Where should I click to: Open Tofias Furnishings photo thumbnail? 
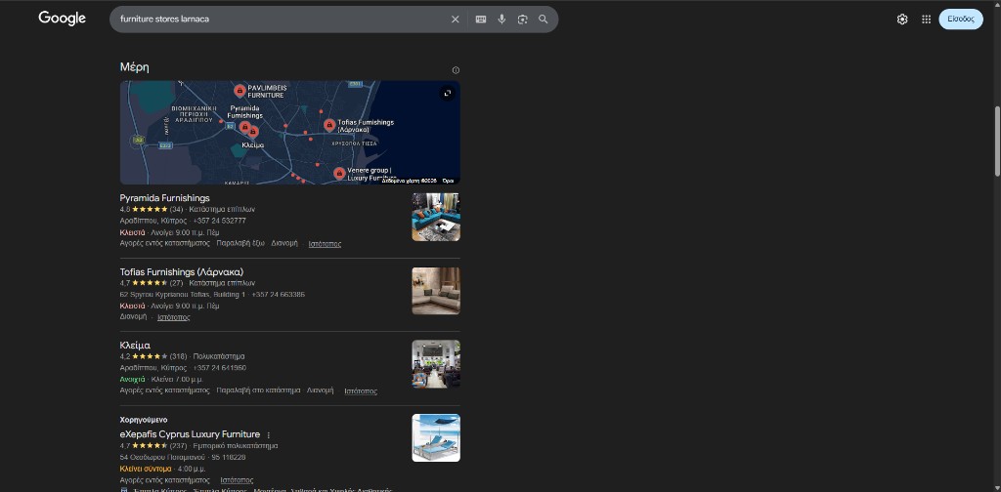(436, 291)
